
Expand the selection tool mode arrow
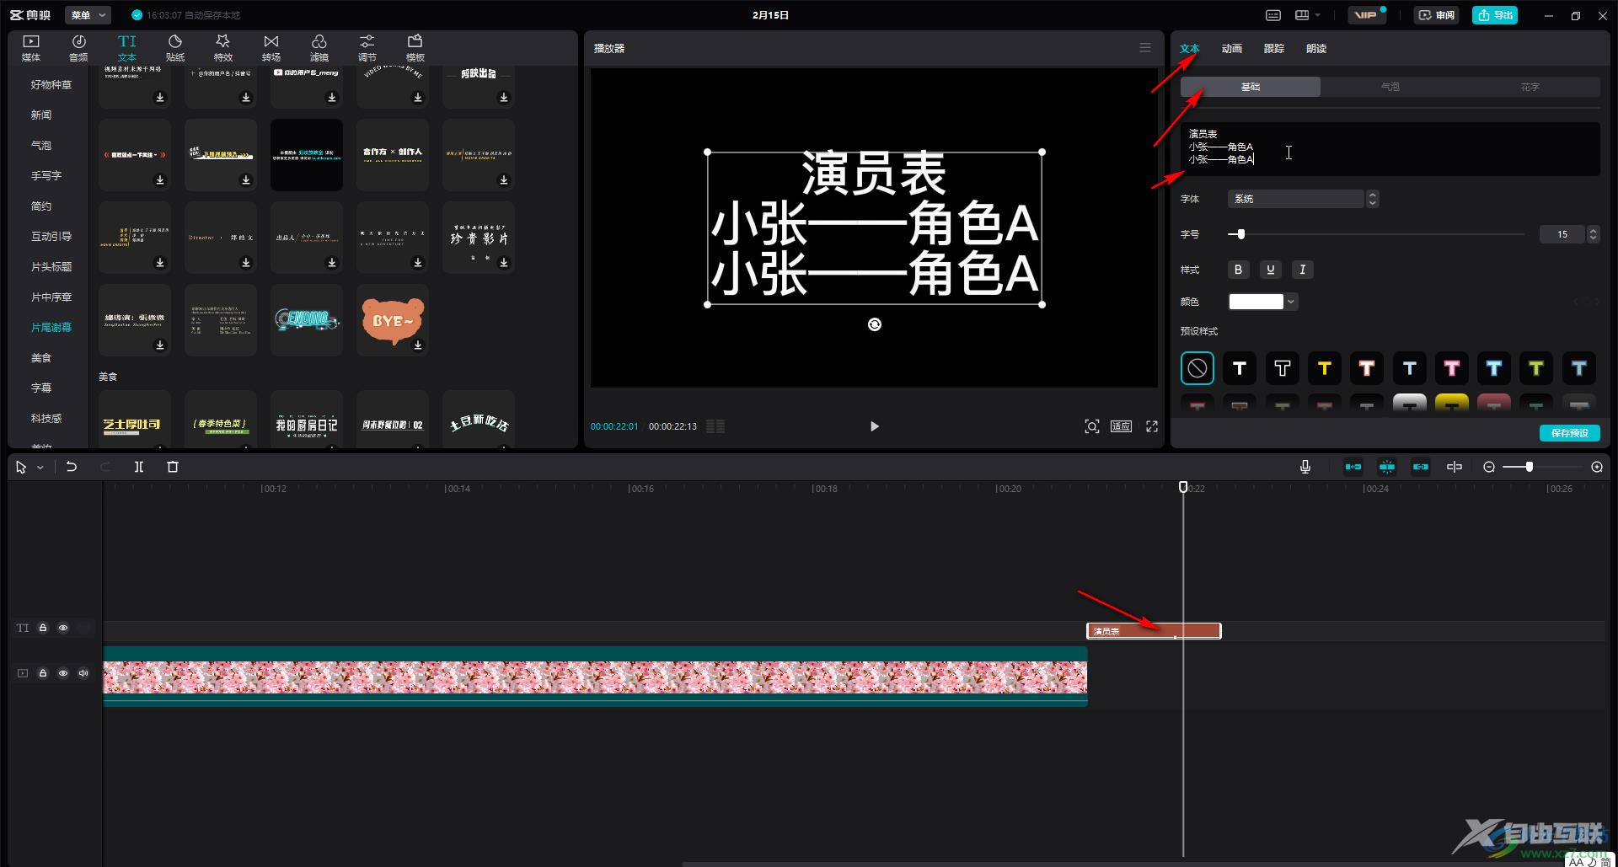click(40, 468)
